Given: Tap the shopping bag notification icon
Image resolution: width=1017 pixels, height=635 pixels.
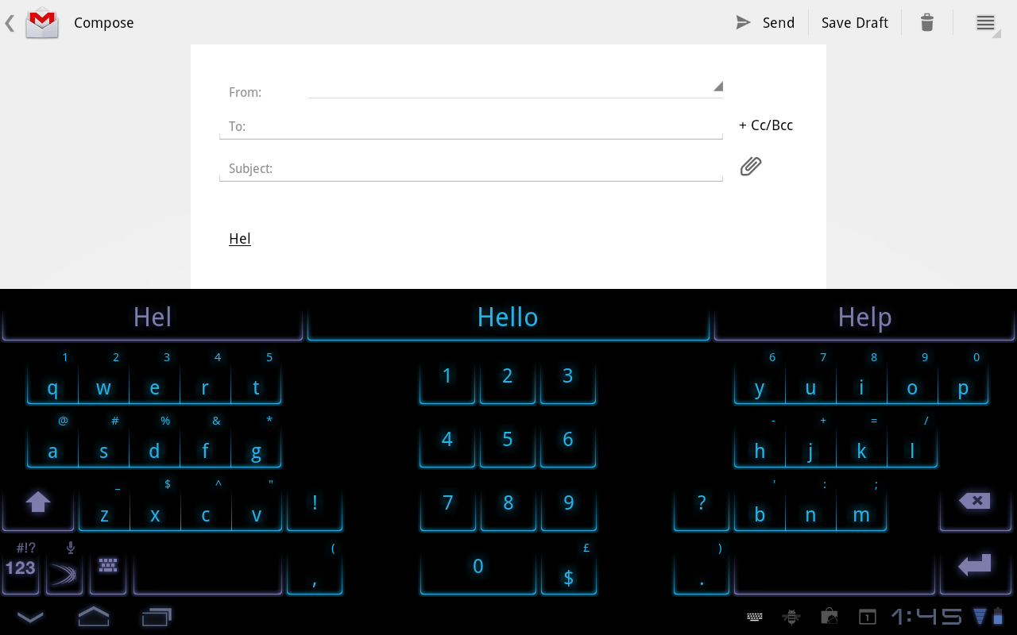Looking at the screenshot, I should pyautogui.click(x=829, y=617).
